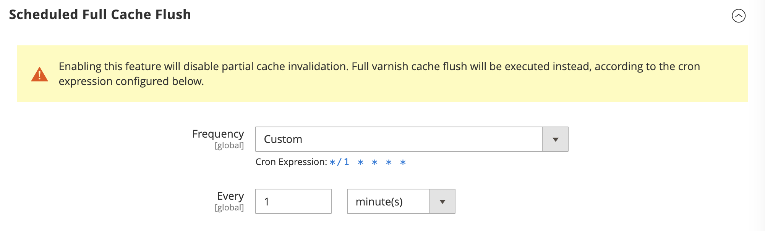This screenshot has width=765, height=231.
Task: Click the Every field label
Action: coord(230,196)
